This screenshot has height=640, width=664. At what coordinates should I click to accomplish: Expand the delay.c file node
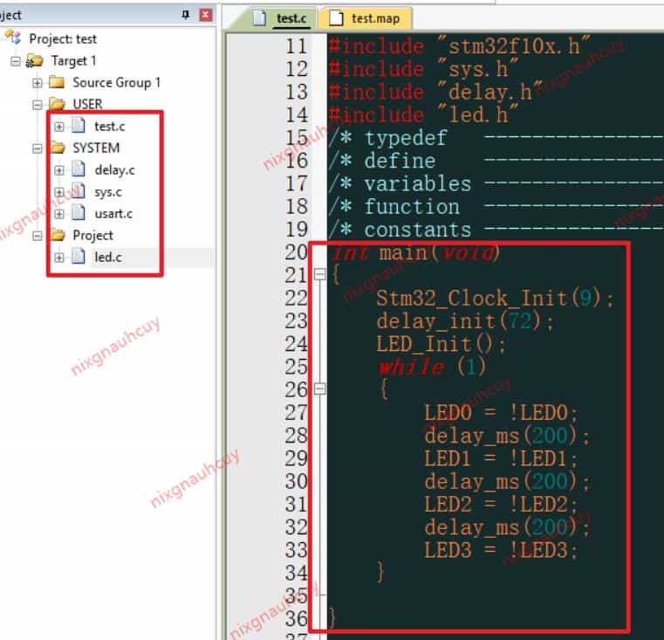tap(59, 170)
